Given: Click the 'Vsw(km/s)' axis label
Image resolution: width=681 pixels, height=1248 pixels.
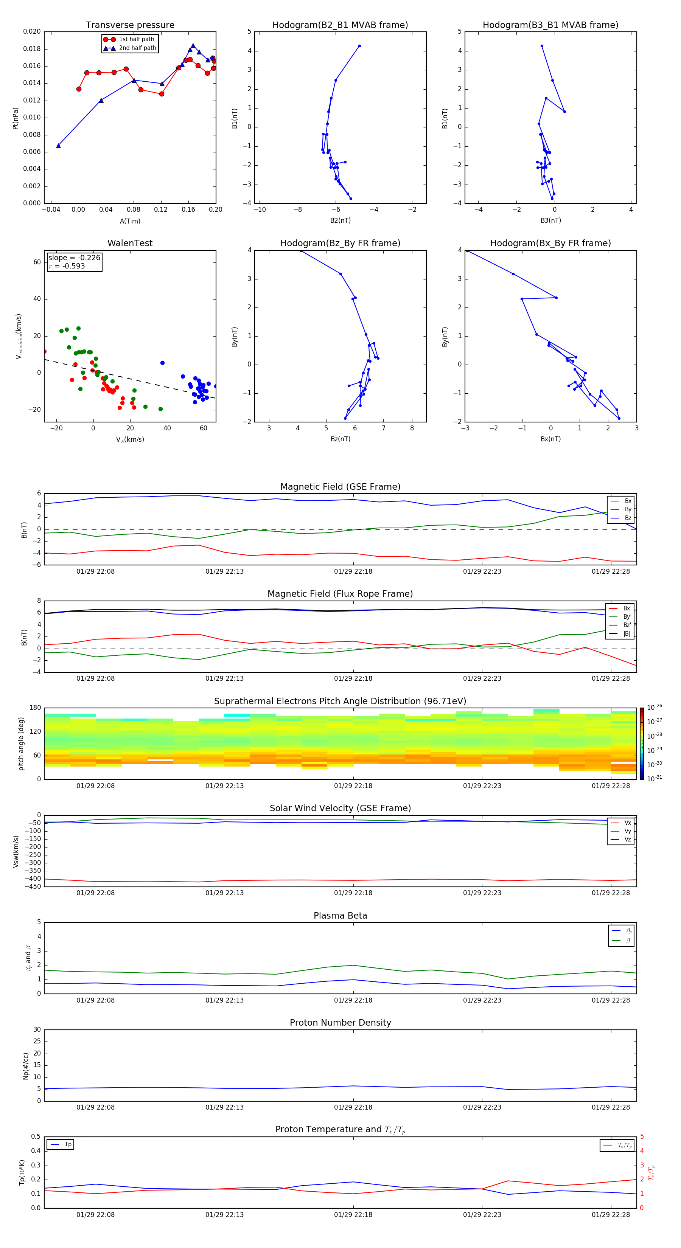Looking at the screenshot, I should 16,851.
